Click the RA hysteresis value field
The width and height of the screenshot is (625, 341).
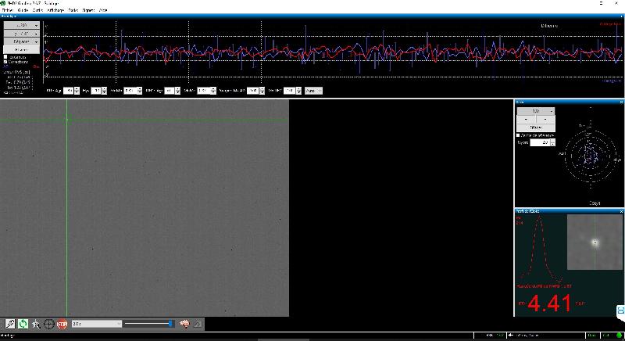96,91
